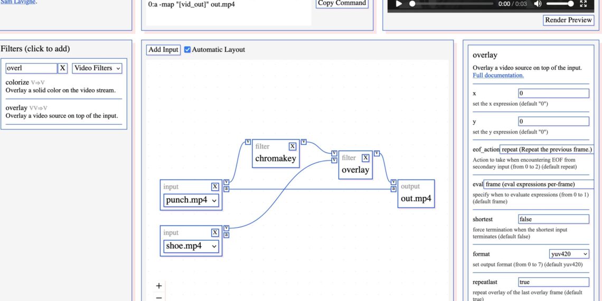
Task: Play the preview video
Action: click(399, 4)
